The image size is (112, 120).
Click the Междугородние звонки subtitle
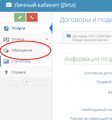click(90, 40)
